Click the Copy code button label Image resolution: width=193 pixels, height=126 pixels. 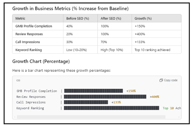click(171, 80)
